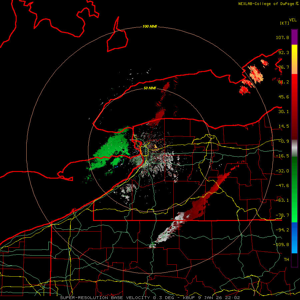300x300 pixels.
Task: Click the -16.5 velocity scale value
Action: coord(282,156)
